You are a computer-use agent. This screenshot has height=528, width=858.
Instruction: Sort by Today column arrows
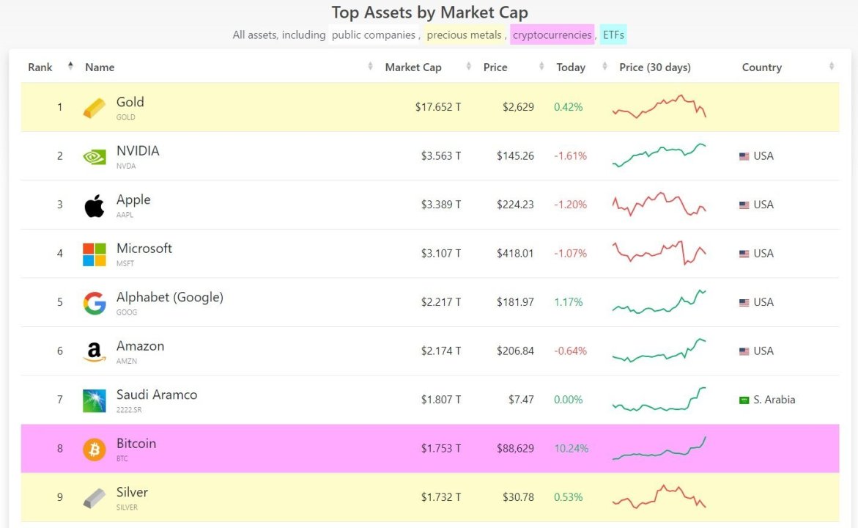tap(604, 67)
